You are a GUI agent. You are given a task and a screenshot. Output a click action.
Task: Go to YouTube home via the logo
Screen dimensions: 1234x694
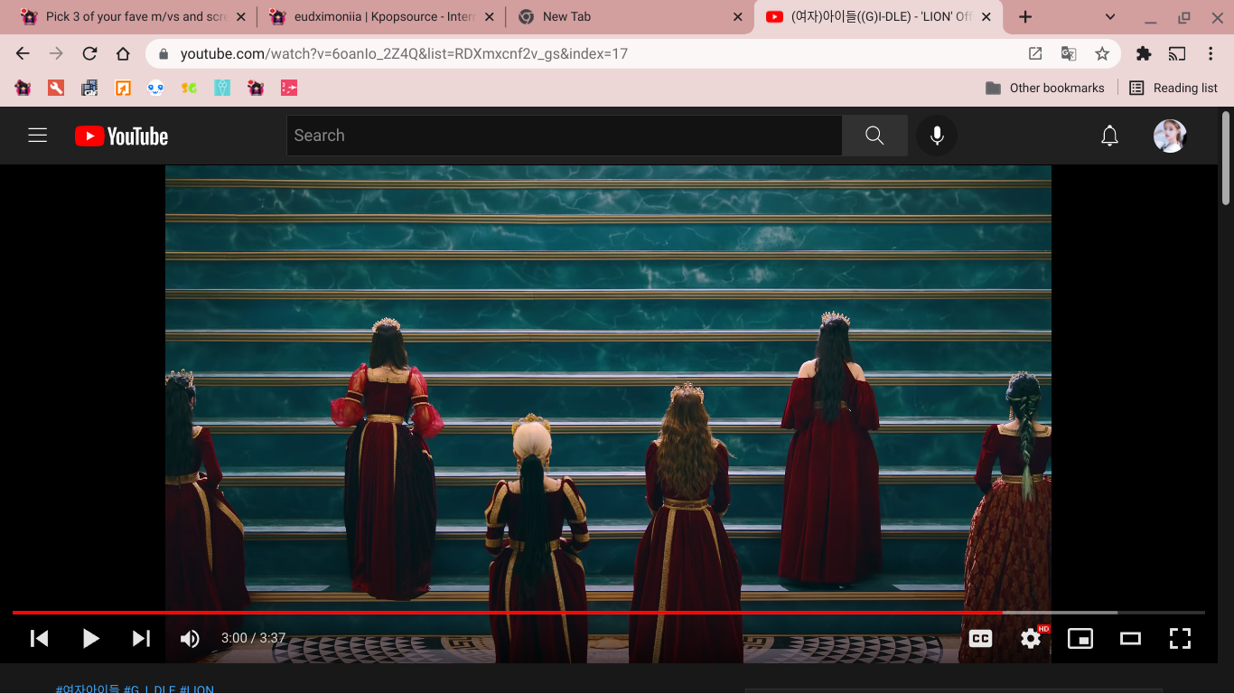tap(121, 136)
